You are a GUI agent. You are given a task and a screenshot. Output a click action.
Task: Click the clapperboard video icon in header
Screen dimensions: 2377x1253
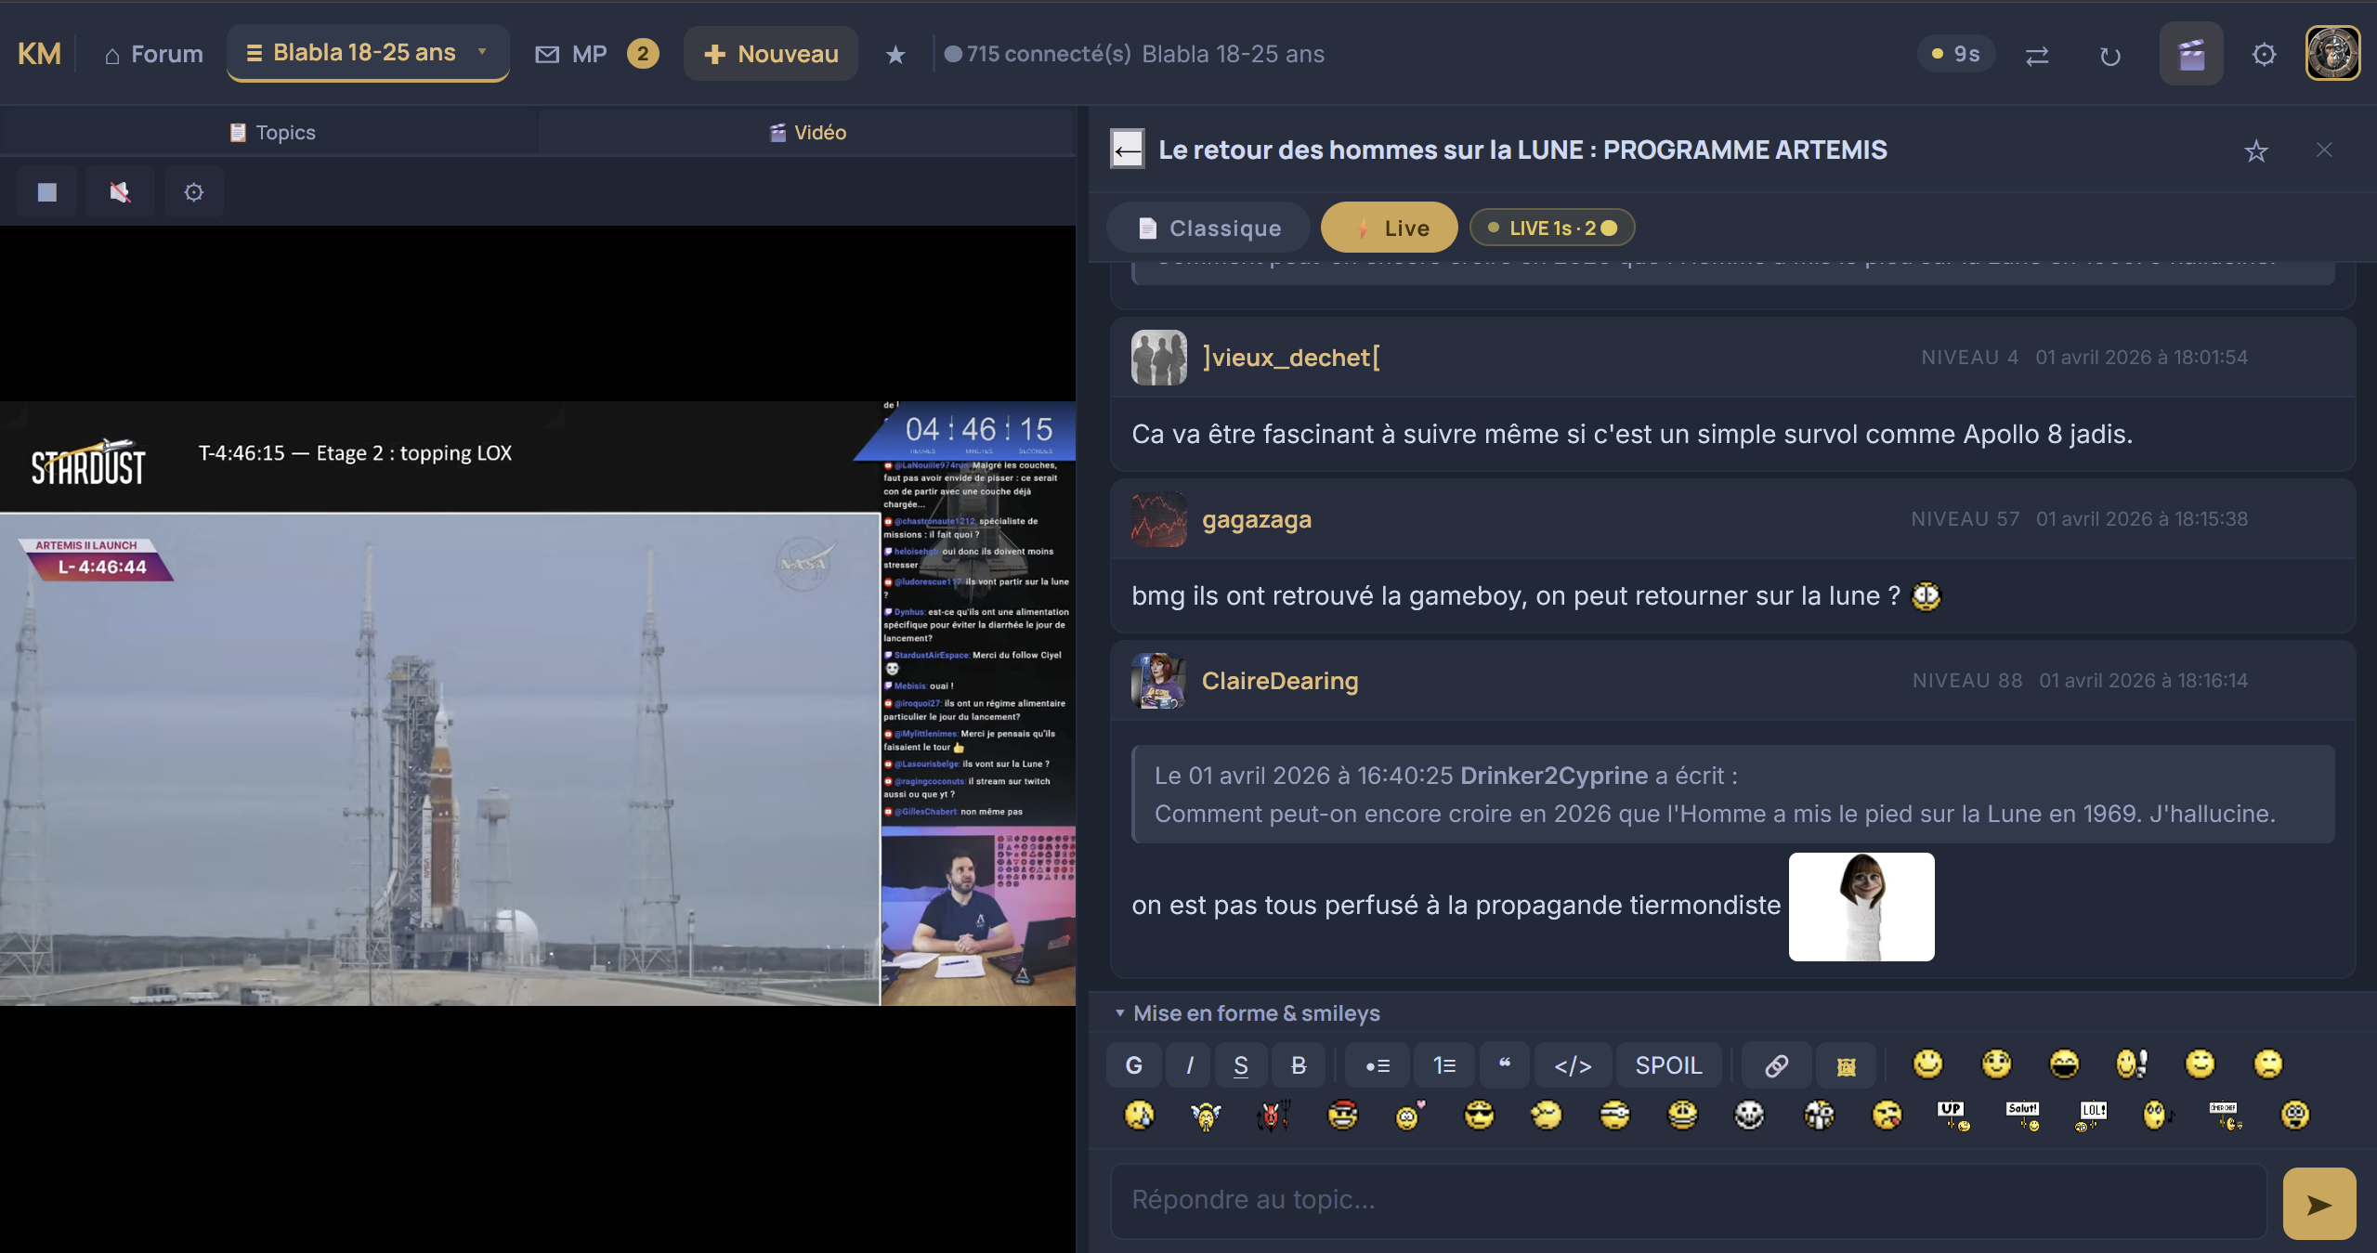[x=2191, y=54]
